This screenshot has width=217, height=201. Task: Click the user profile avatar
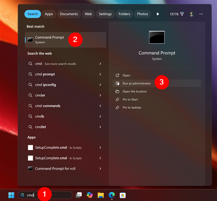coord(192,14)
